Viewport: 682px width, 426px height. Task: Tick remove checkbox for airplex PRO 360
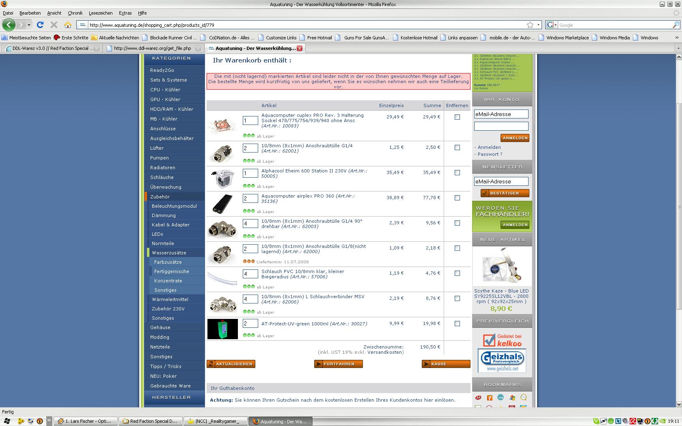click(x=457, y=198)
